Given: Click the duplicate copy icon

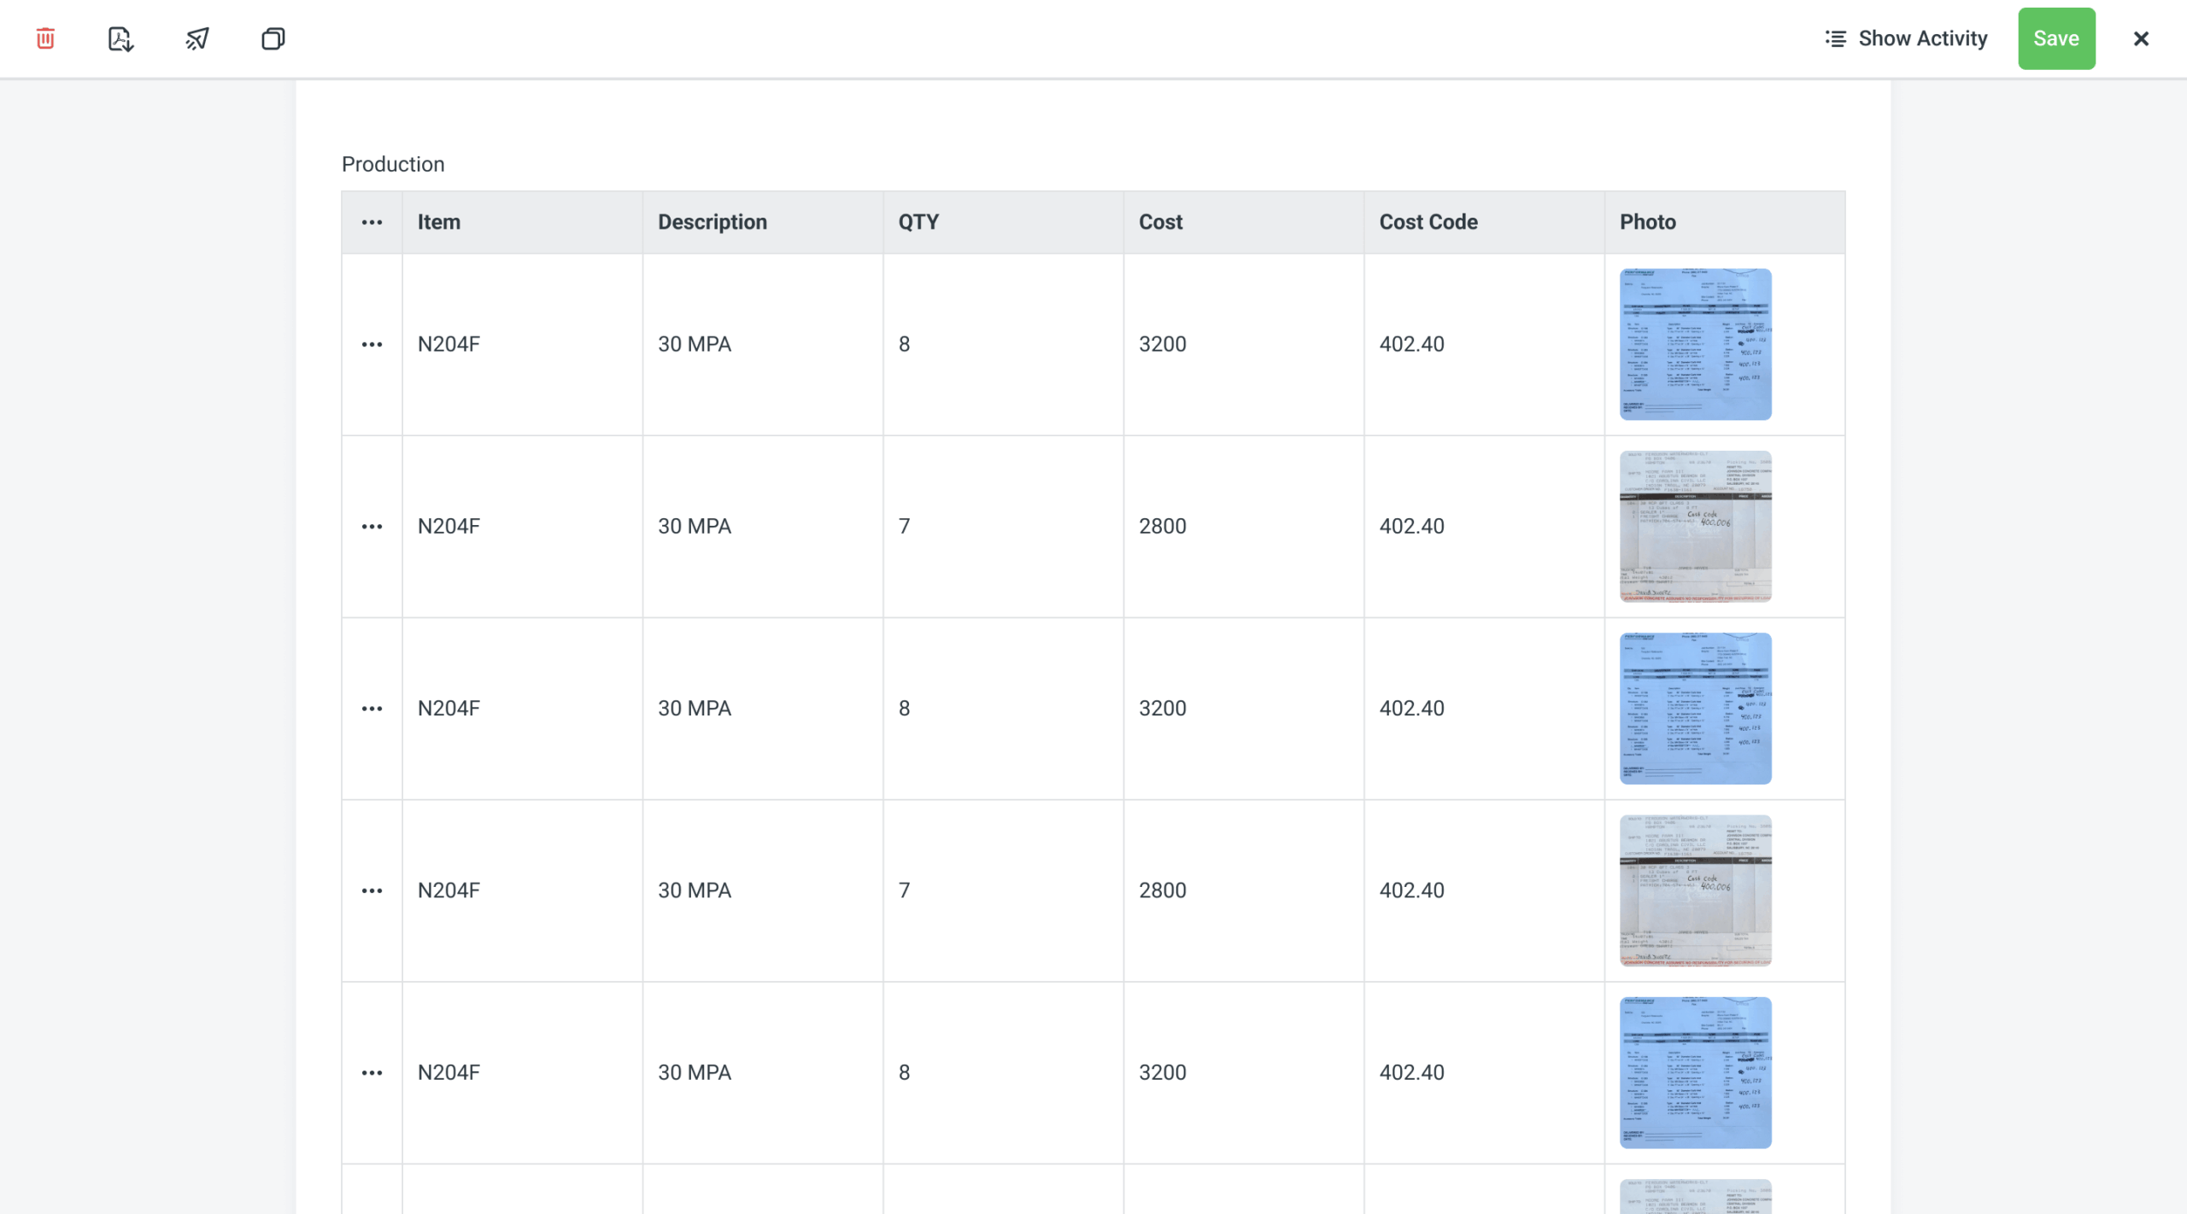Looking at the screenshot, I should pos(273,38).
